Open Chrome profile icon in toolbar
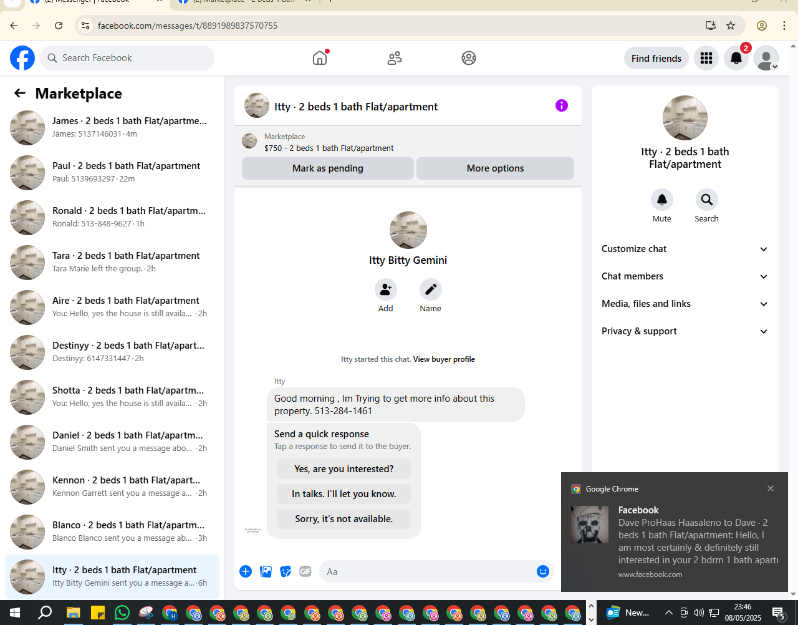The image size is (798, 625). [x=762, y=26]
